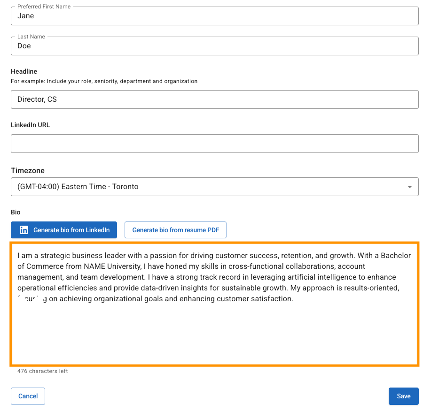Click the Headline field with Director, CS
Image resolution: width=431 pixels, height=411 pixels.
tap(214, 99)
